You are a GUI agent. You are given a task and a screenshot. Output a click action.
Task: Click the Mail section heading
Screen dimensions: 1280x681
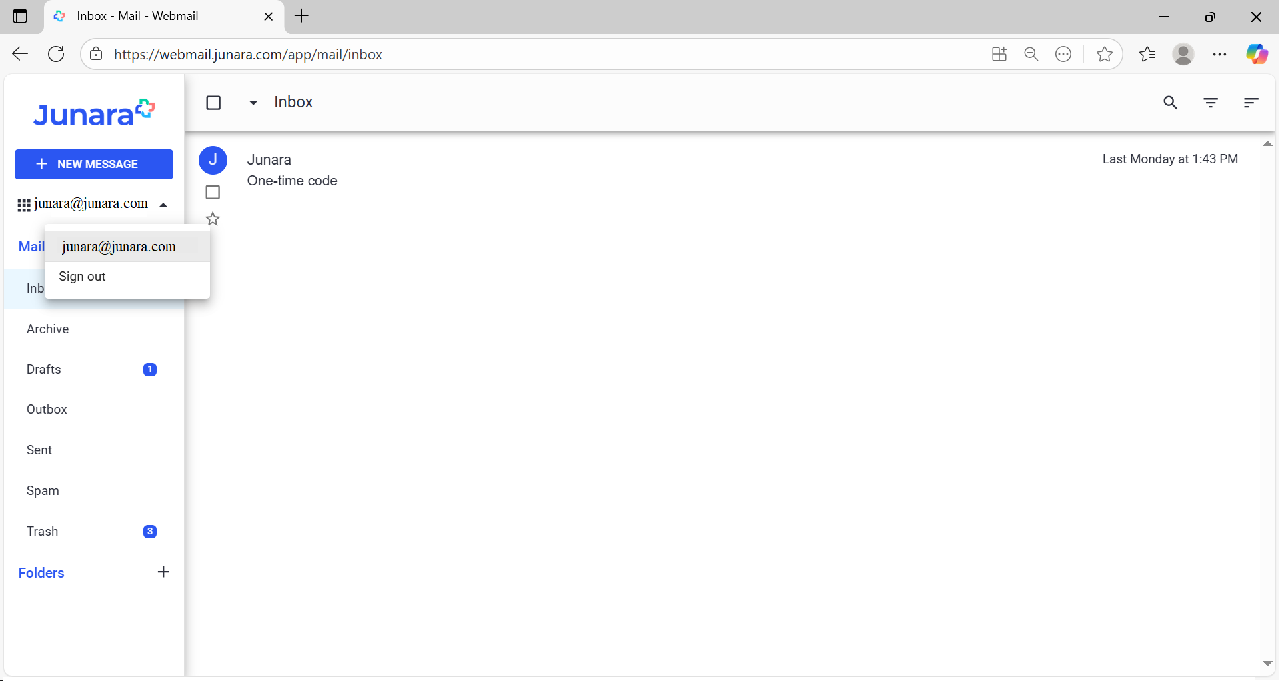31,247
